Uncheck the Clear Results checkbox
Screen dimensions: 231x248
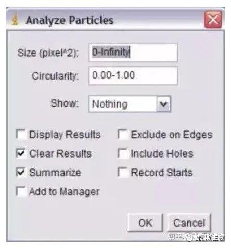coord(21,153)
